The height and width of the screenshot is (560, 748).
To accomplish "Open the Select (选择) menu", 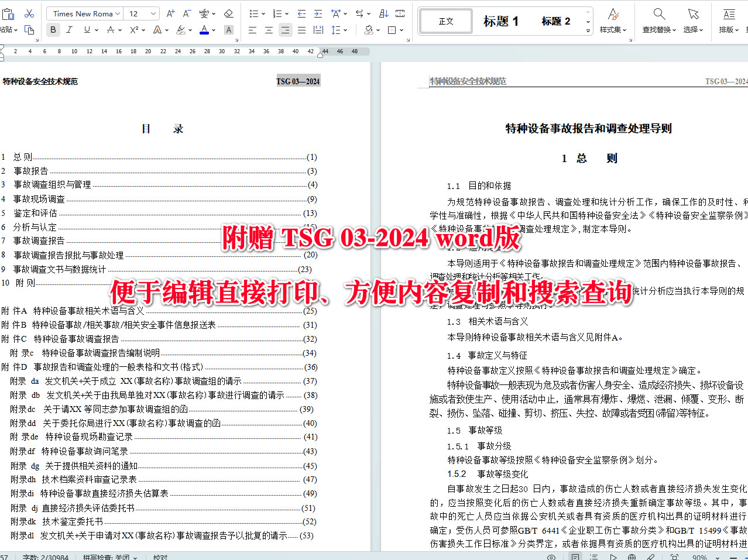I will [694, 29].
